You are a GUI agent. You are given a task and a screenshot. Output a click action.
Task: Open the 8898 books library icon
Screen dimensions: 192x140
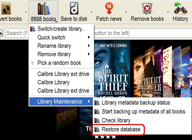coord(44,8)
